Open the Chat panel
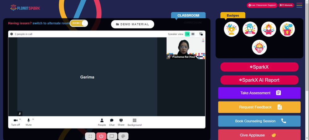 [x=112, y=122]
